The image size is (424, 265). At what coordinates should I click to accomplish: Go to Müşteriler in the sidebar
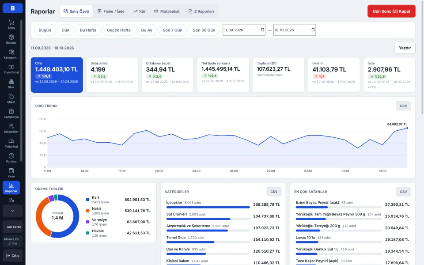click(x=11, y=129)
